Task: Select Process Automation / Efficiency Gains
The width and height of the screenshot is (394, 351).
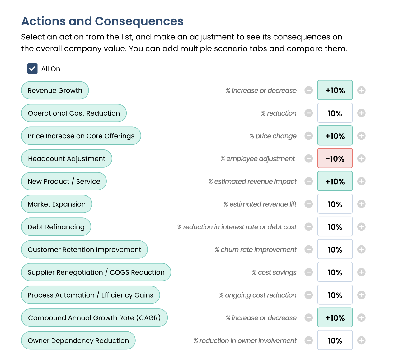Action: pos(91,295)
